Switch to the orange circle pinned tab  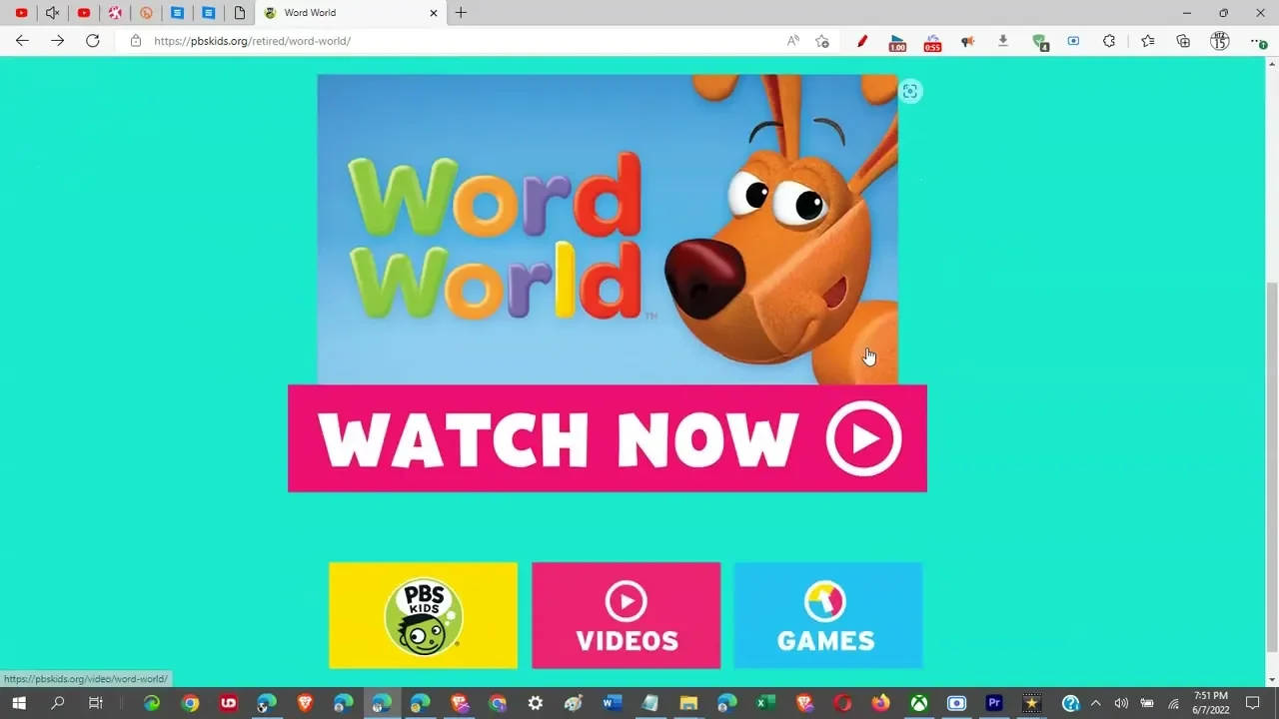click(x=146, y=13)
